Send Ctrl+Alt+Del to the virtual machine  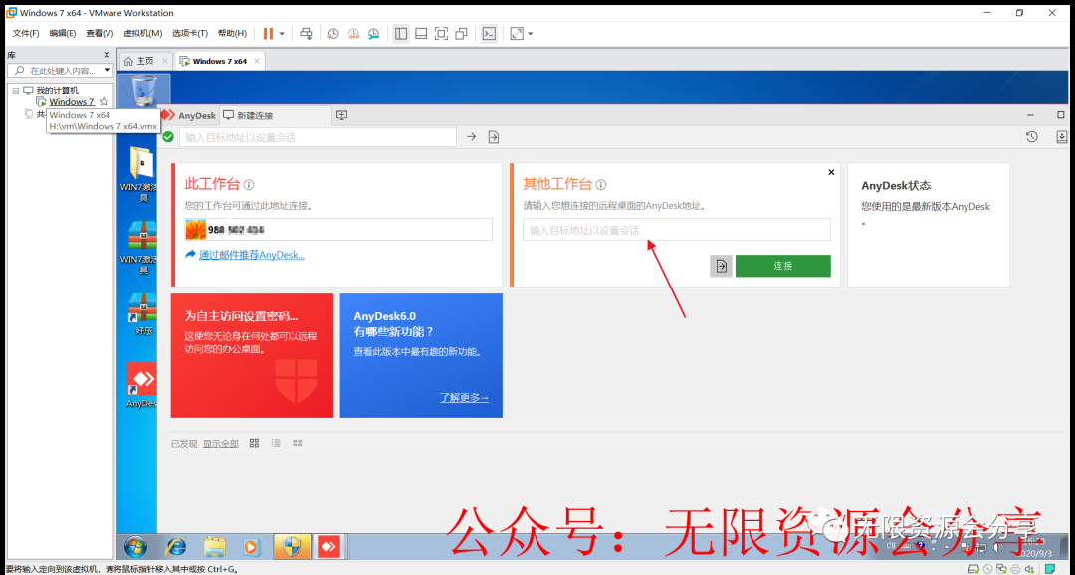coord(306,33)
